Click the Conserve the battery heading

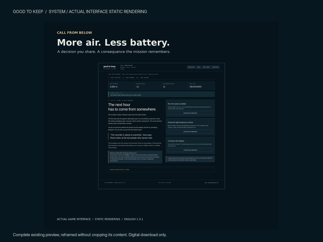176,141
